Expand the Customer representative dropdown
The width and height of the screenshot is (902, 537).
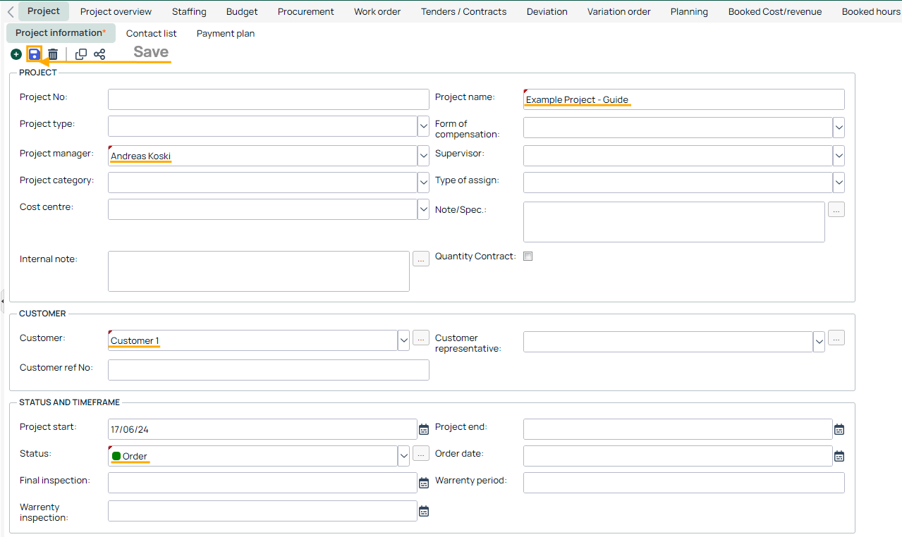[819, 342]
